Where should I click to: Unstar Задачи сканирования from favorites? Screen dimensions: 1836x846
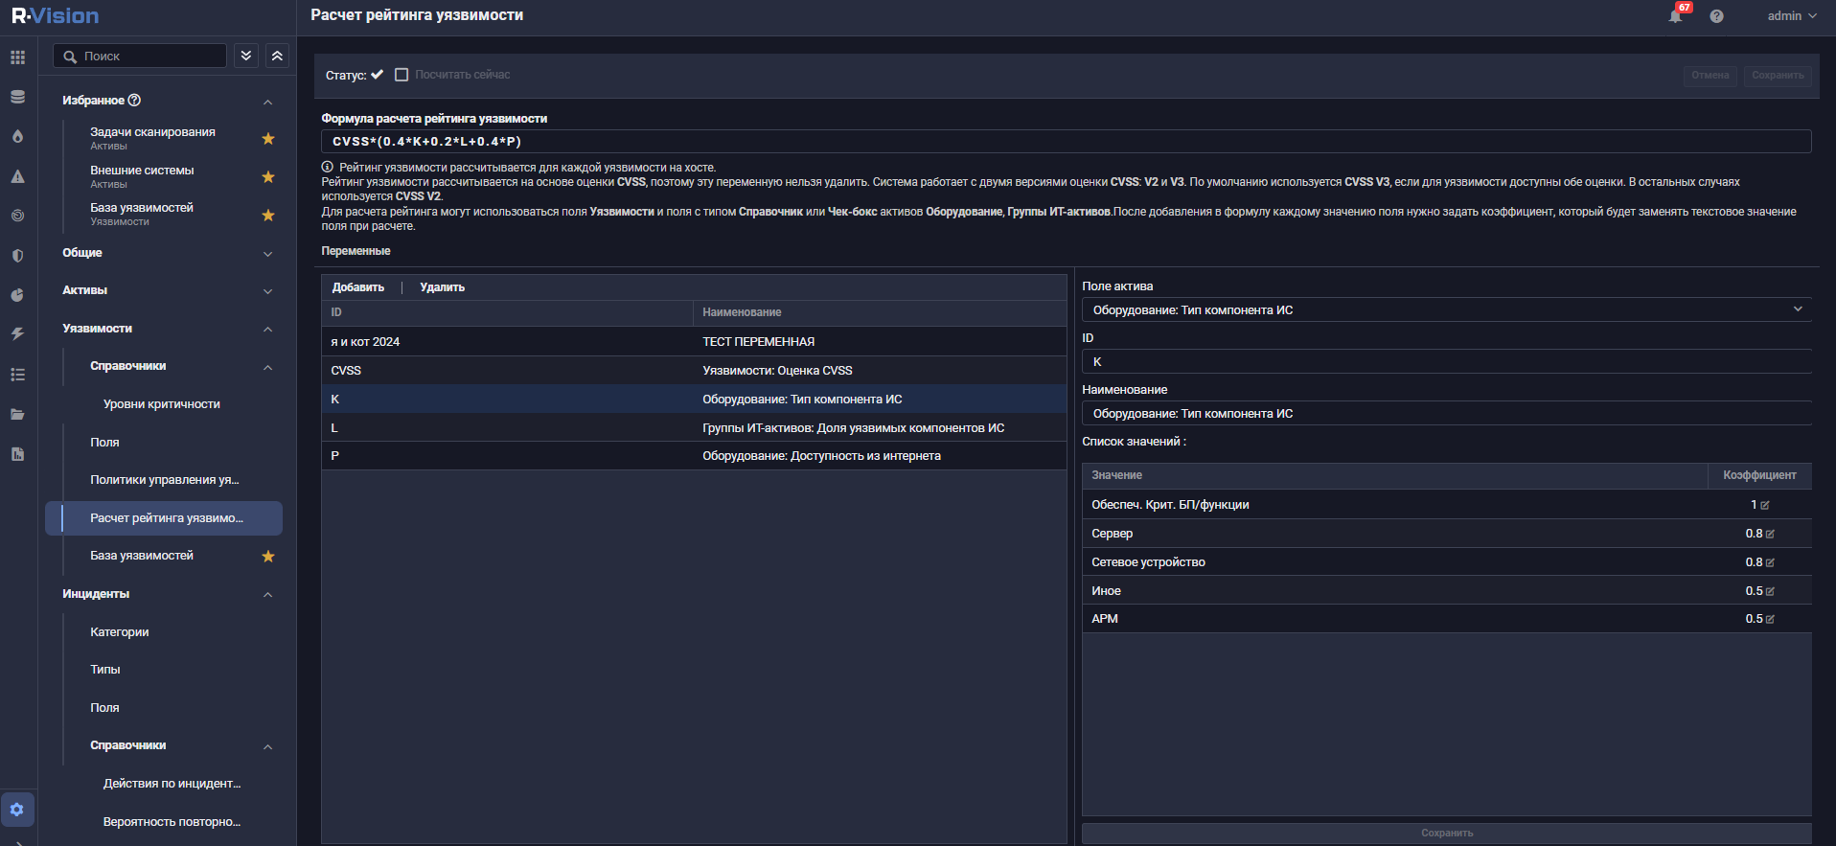pyautogui.click(x=268, y=139)
